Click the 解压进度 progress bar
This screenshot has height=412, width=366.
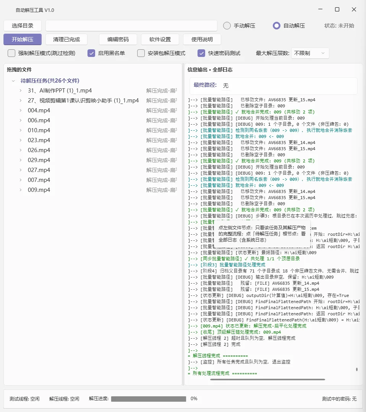[149, 399]
